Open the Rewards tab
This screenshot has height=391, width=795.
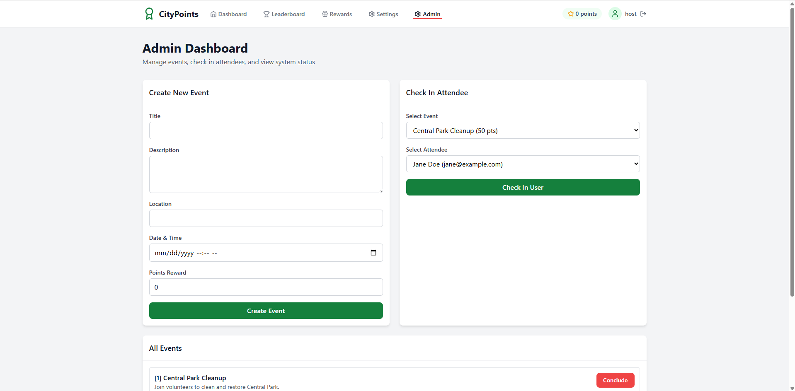(337, 14)
